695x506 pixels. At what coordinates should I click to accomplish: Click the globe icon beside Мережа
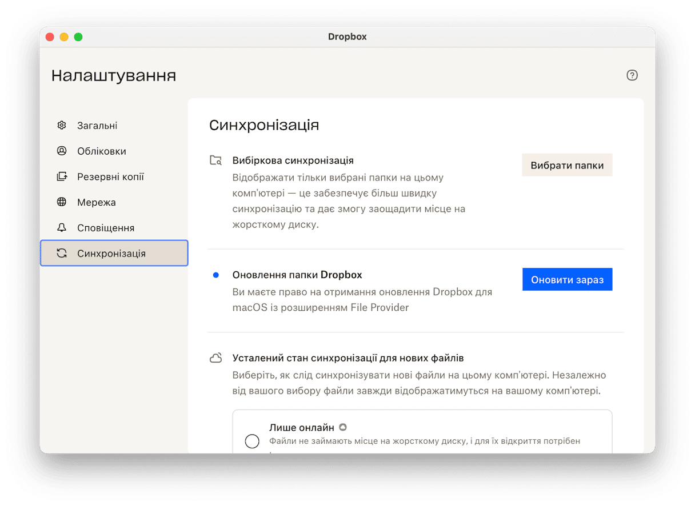tap(62, 202)
